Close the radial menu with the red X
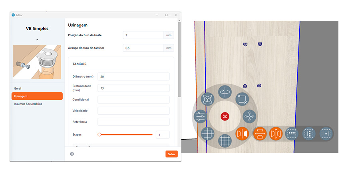 tap(225, 116)
